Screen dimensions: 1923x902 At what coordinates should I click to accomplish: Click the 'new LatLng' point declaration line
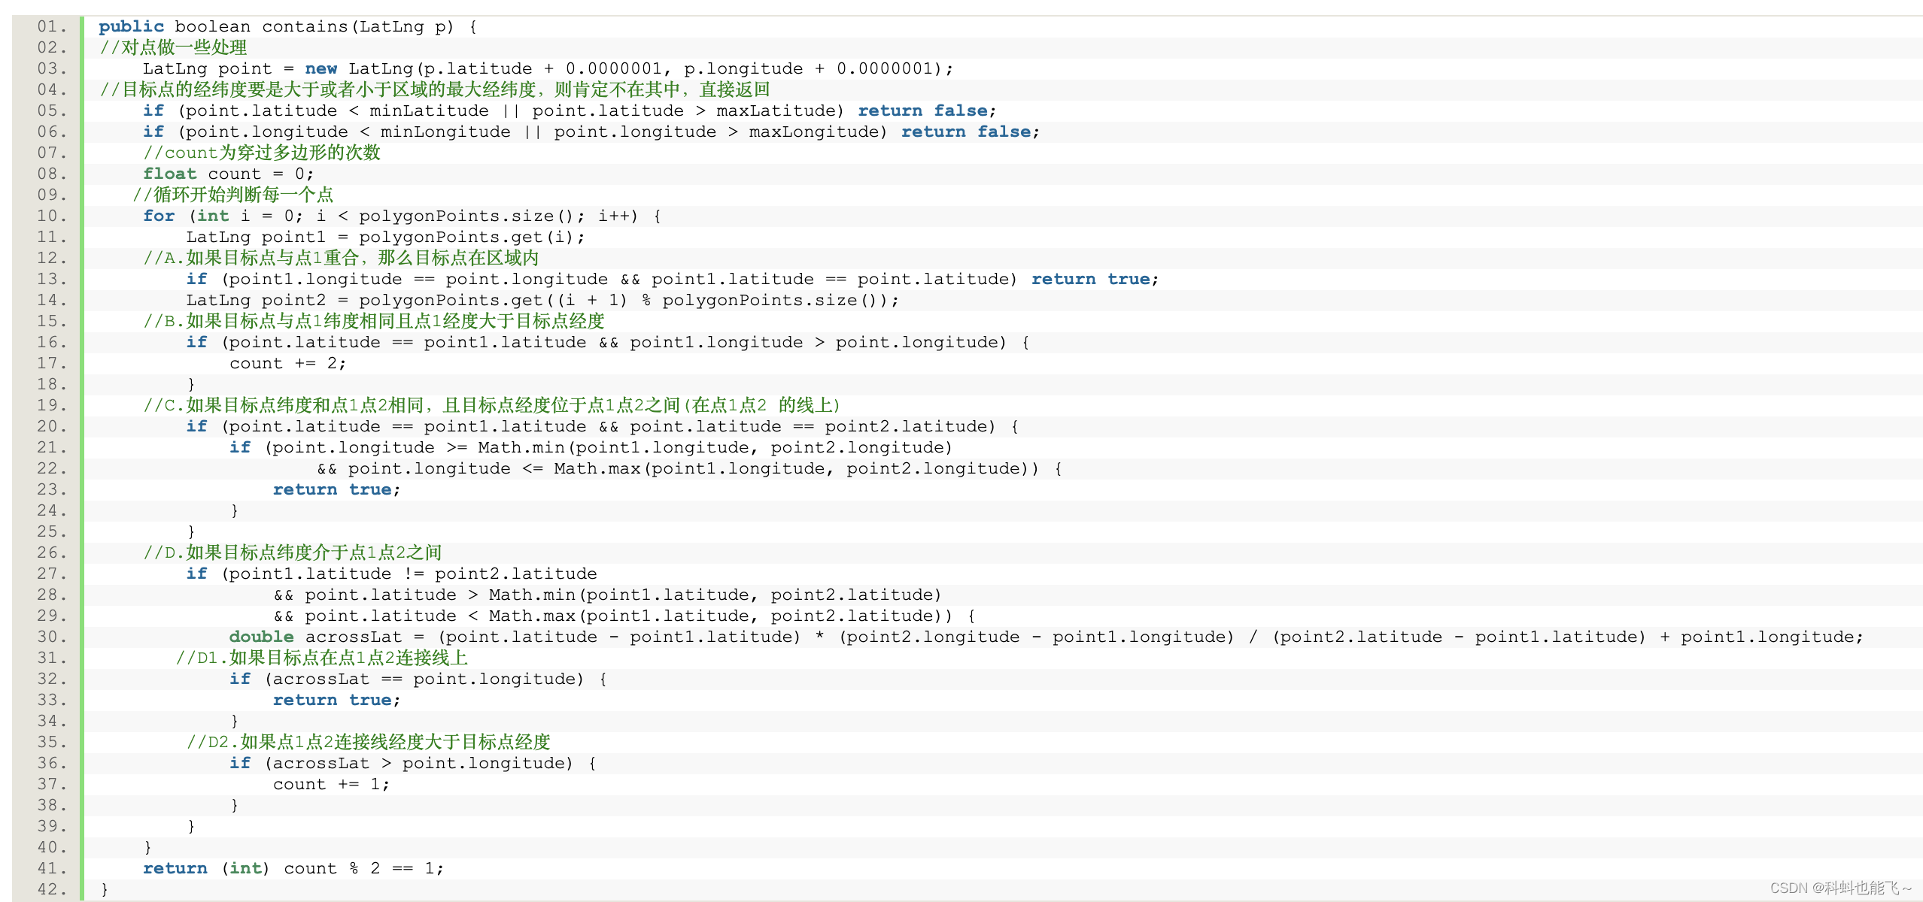click(548, 69)
